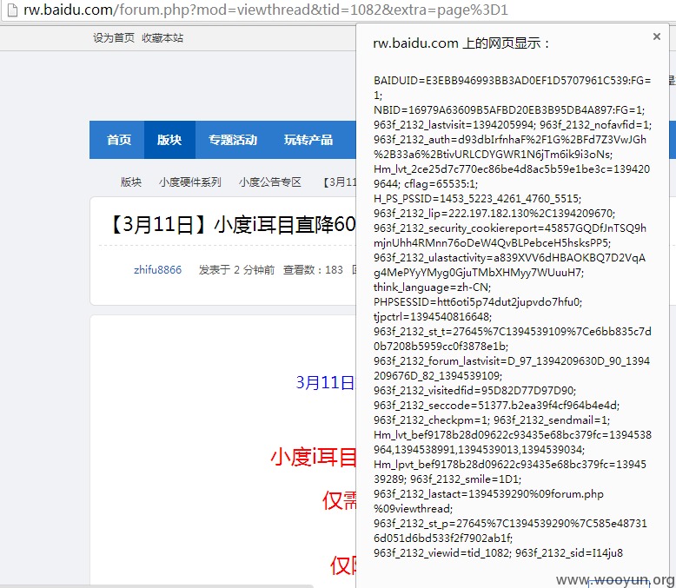
Task: Click the blue 3月11日 text in post
Action: click(x=326, y=382)
